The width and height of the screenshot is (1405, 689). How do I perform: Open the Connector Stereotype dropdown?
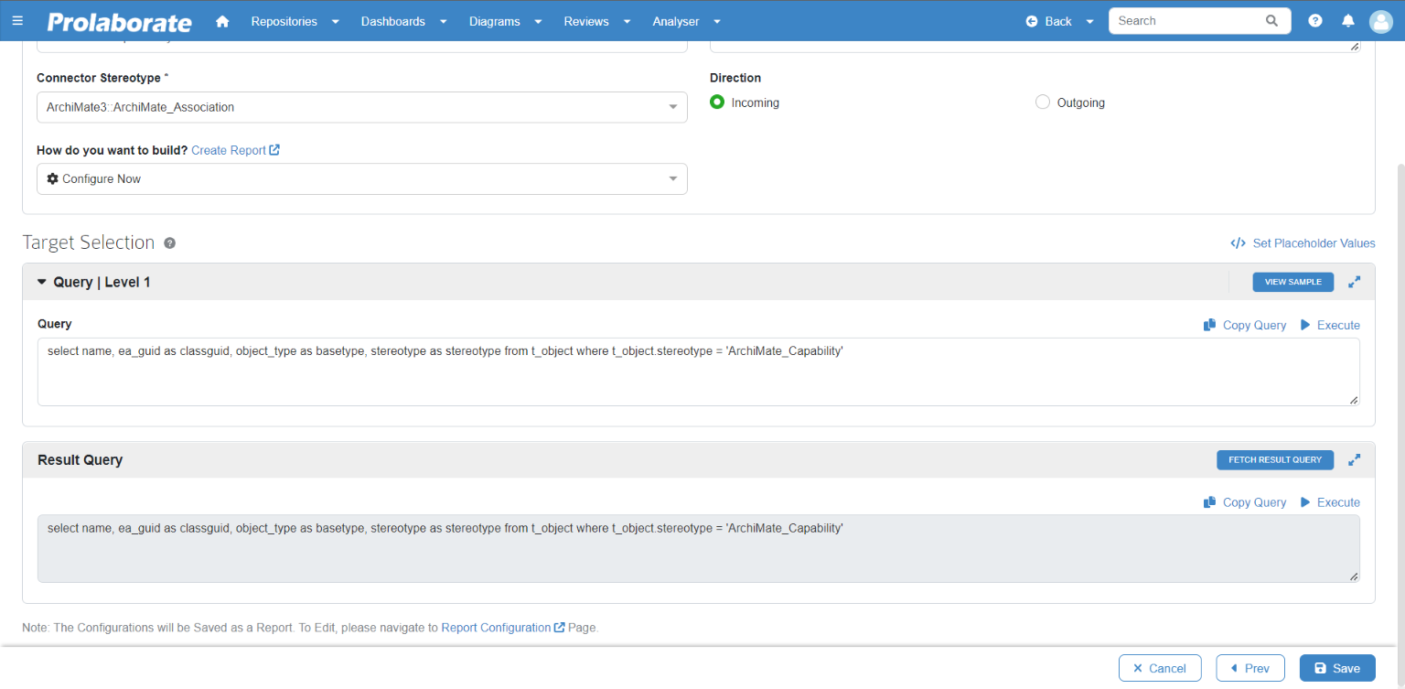[673, 107]
